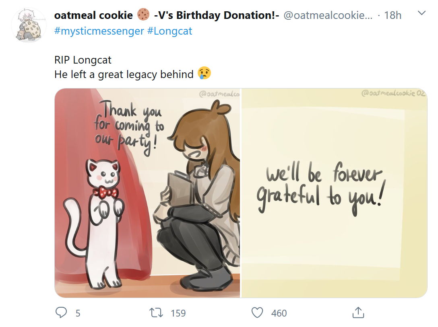Open the left image with the white cat
The width and height of the screenshot is (438, 327).
[147, 193]
